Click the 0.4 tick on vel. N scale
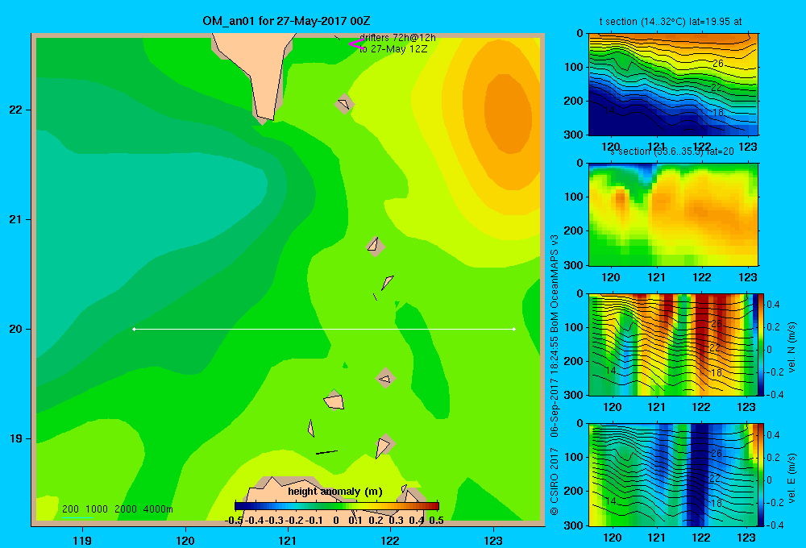The image size is (806, 548). [x=773, y=305]
